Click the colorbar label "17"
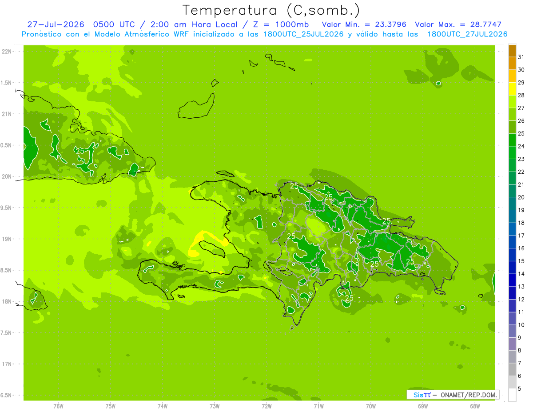 pyautogui.click(x=521, y=236)
